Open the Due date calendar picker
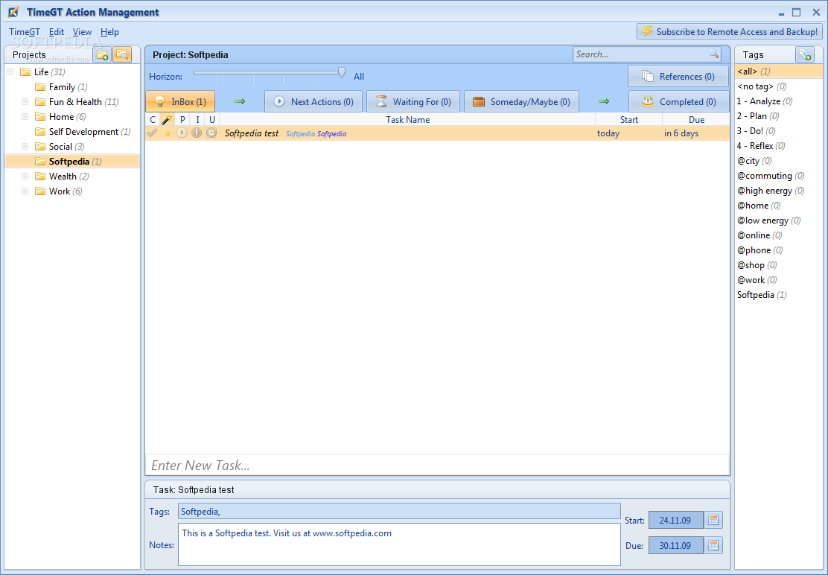828x575 pixels. click(x=713, y=545)
